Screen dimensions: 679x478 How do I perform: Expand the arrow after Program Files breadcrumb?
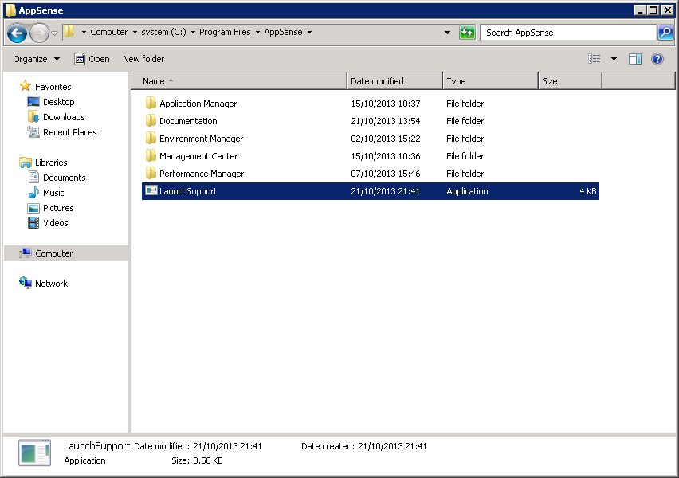click(257, 32)
